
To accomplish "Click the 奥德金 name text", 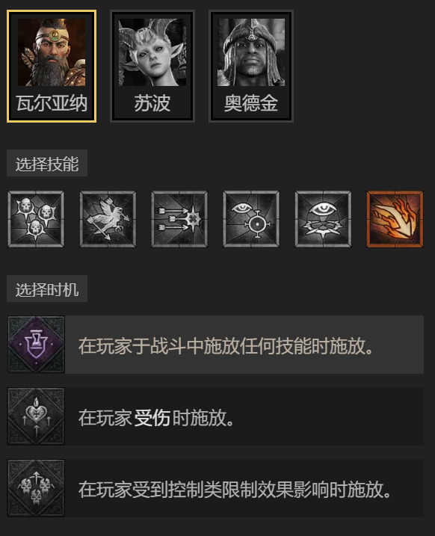I will (251, 103).
